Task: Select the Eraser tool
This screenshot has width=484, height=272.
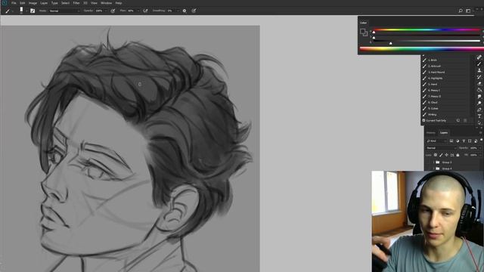Action: click(479, 84)
